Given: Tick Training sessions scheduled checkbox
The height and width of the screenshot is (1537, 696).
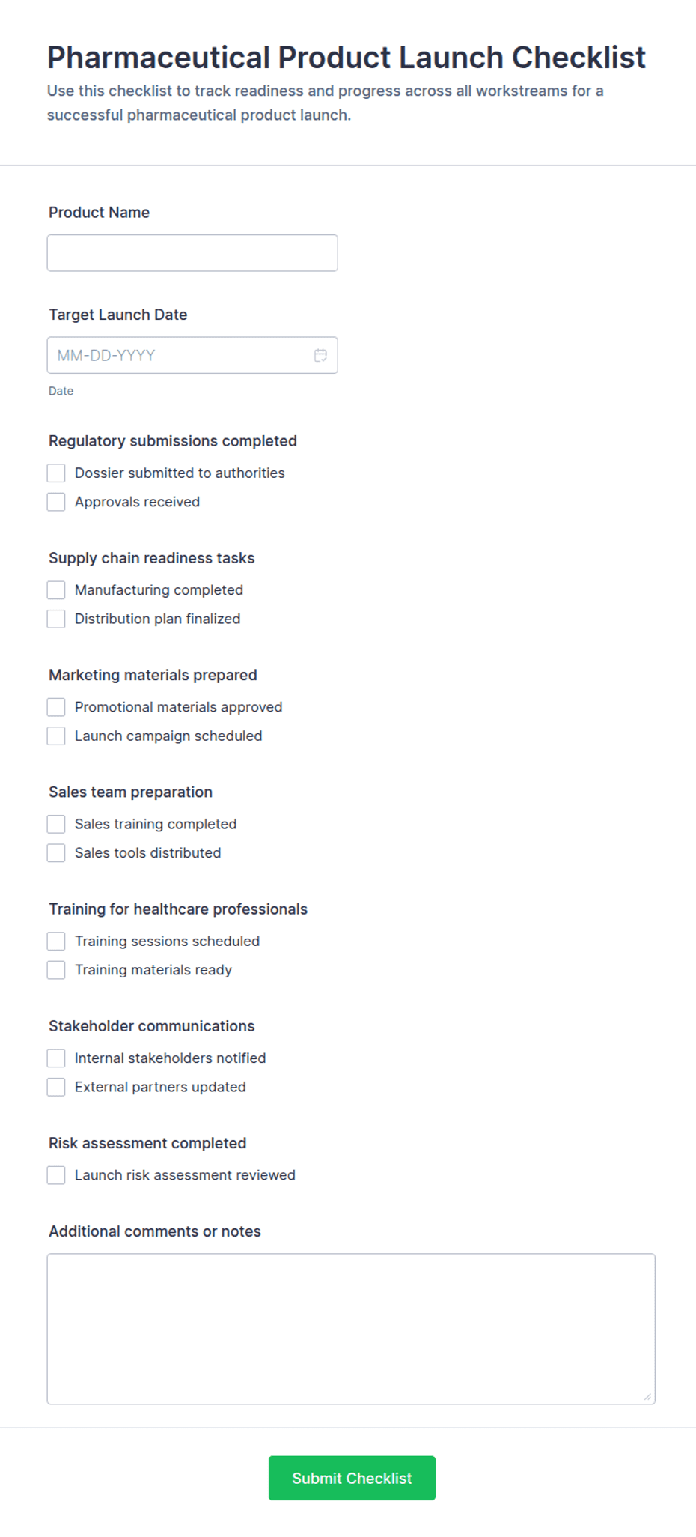Looking at the screenshot, I should (x=56, y=941).
